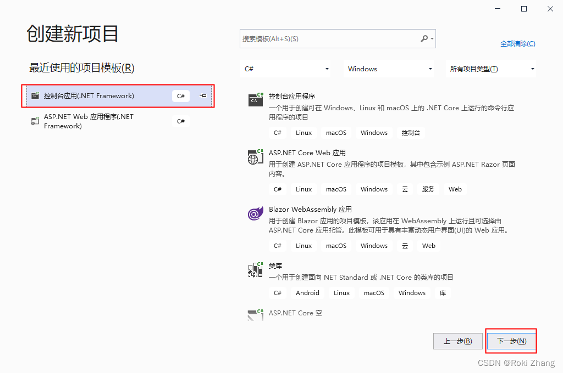The image size is (563, 373).
Task: Toggle the pin icon on 控制台应用(.NET Framework)
Action: coord(203,95)
